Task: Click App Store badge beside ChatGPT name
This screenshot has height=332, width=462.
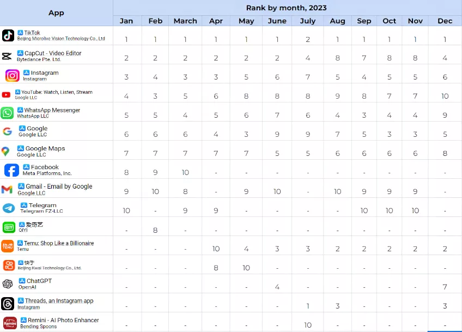Action: click(x=22, y=281)
